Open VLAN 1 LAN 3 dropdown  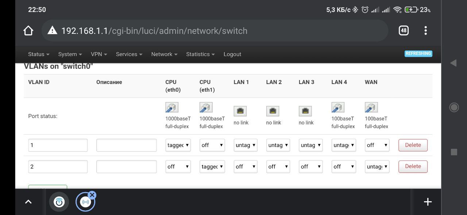(x=310, y=145)
